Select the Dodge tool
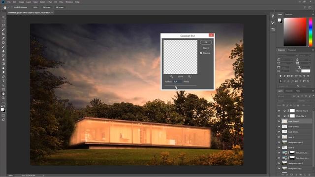 pos(3,72)
